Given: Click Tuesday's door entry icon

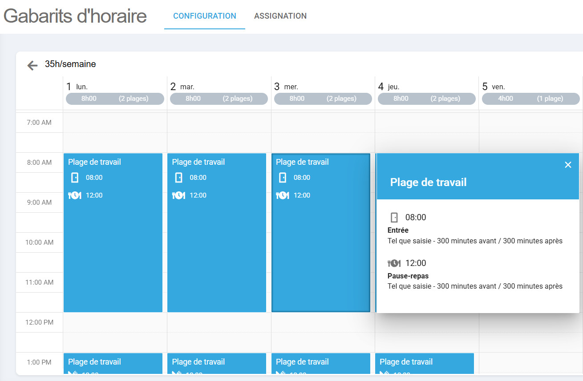Looking at the screenshot, I should coord(178,178).
